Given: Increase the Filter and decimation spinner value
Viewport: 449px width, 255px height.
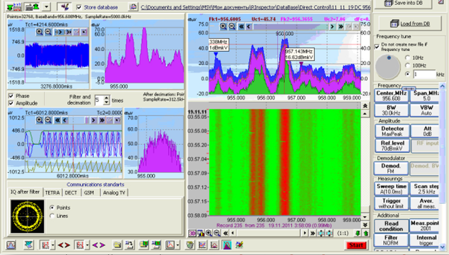Looking at the screenshot, I should coord(106,97).
